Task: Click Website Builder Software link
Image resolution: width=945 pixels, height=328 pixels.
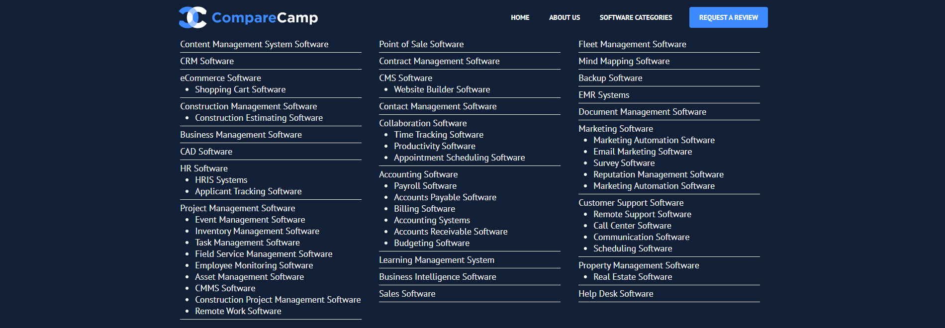Action: (442, 89)
